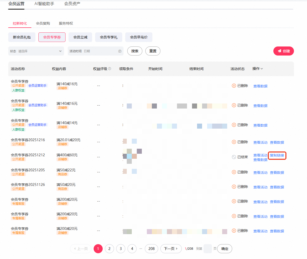
Task: Expand the 操作 column header chevron
Action: (x=262, y=69)
